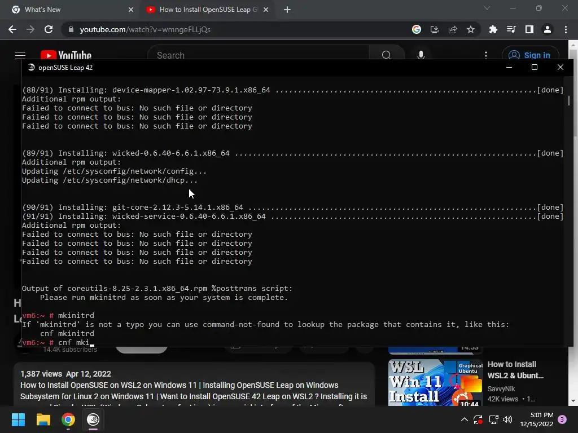Click the YouTube Search field
Image resolution: width=578 pixels, height=433 pixels.
click(x=258, y=55)
